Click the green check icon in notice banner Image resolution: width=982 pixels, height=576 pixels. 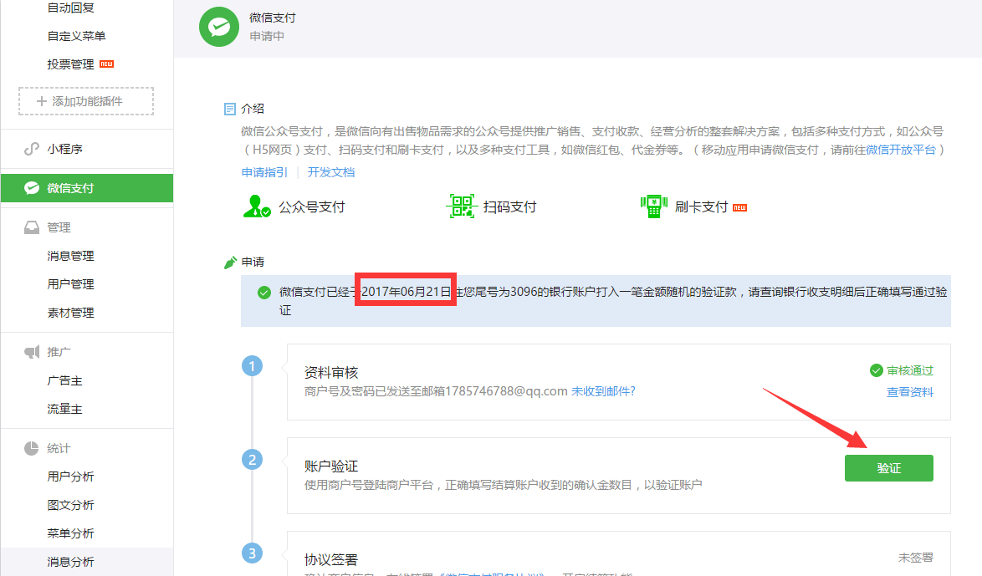pos(264,293)
